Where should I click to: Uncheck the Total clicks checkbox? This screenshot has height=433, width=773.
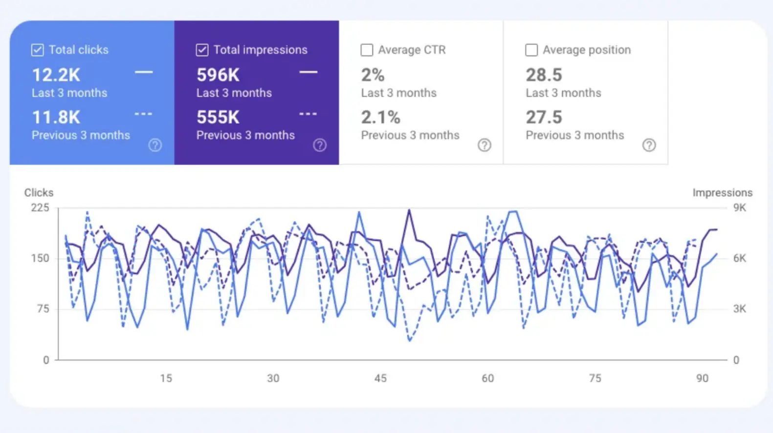pos(38,50)
